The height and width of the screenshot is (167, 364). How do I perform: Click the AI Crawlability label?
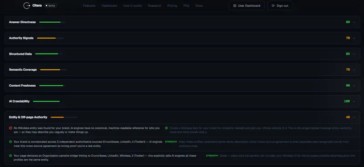coord(19,102)
